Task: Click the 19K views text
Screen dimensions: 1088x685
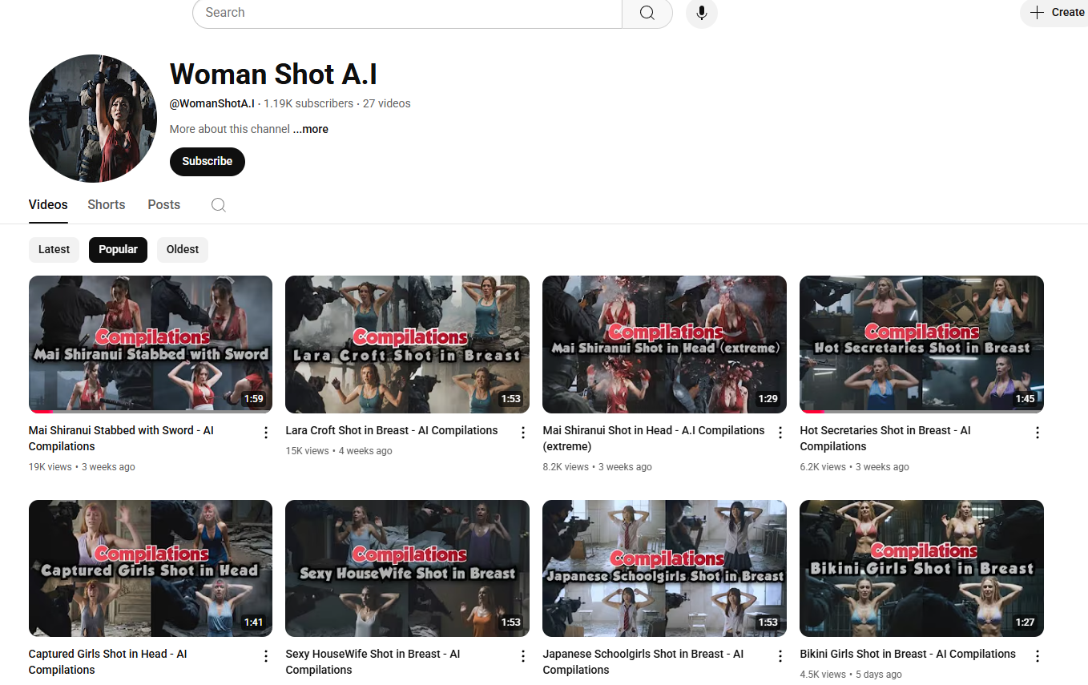Action: (50, 467)
